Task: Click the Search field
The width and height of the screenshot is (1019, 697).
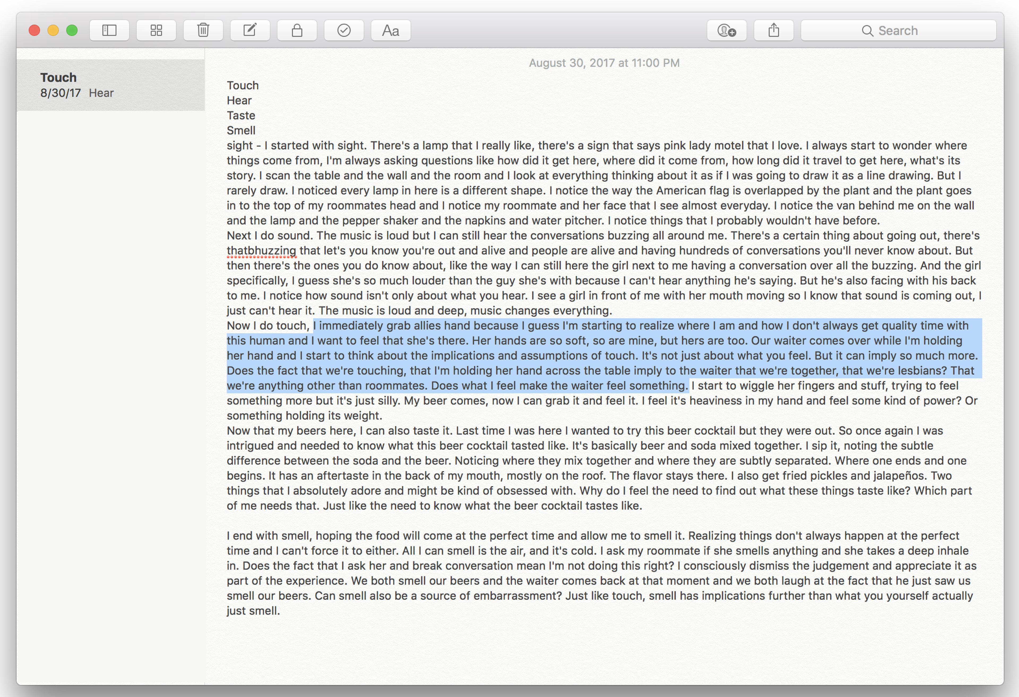Action: (x=899, y=30)
